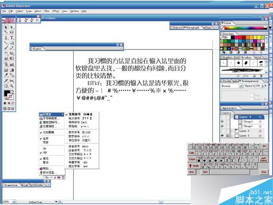Choose Delete Anchor Point pen tool
Viewport: 273px width, 205px height.
point(32,20)
